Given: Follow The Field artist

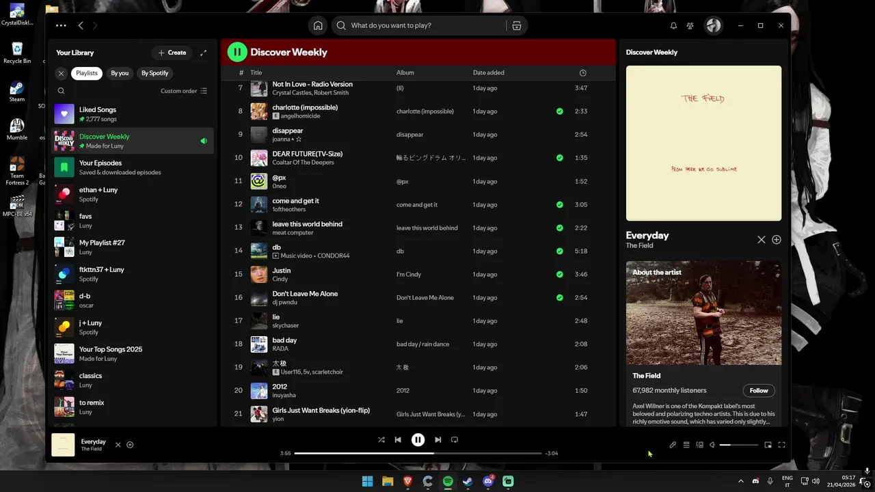Looking at the screenshot, I should point(759,391).
